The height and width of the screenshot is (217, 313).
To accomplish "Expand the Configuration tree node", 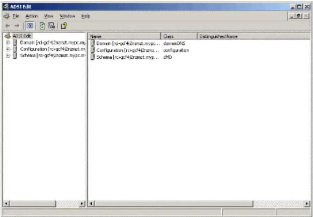I will point(8,49).
